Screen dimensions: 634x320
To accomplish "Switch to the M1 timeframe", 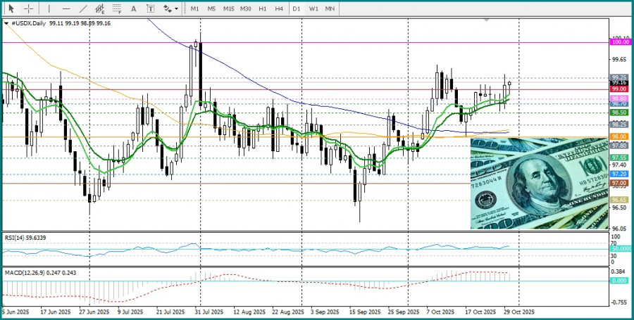I will 195,8.
